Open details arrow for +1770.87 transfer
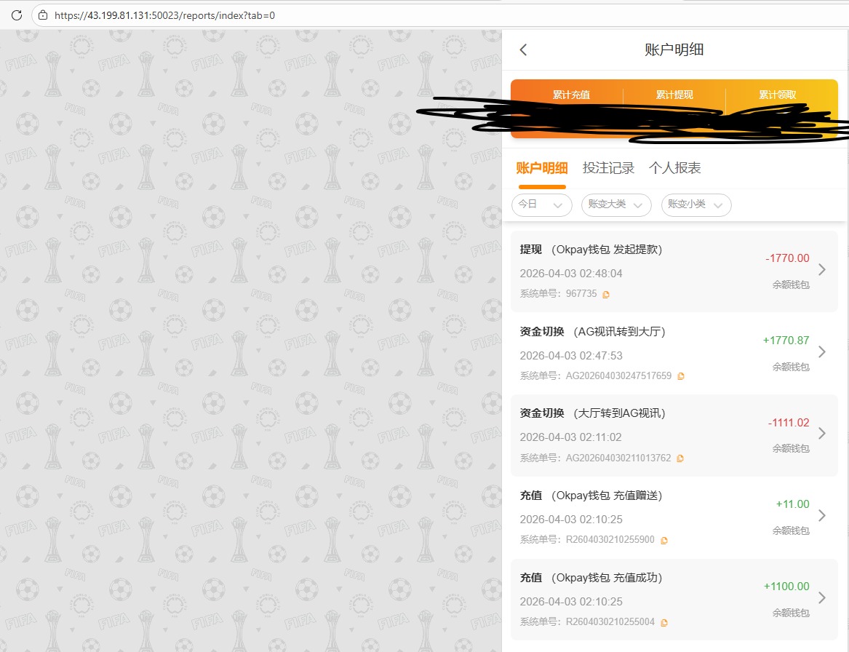The height and width of the screenshot is (652, 849). click(x=822, y=352)
